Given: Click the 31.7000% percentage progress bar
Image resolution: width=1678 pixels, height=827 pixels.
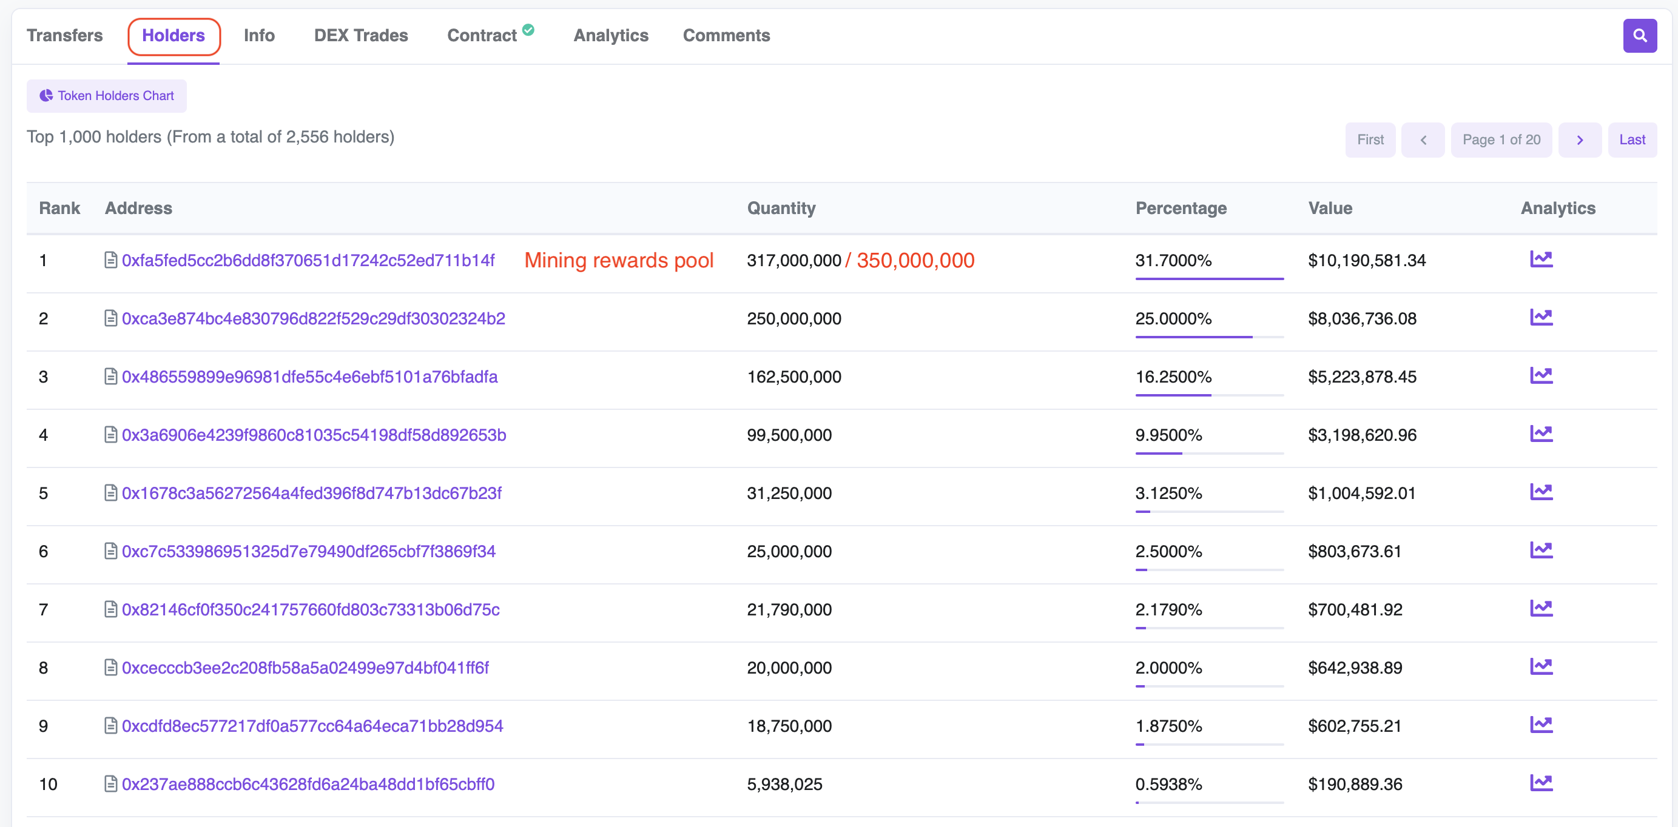Looking at the screenshot, I should [1208, 279].
